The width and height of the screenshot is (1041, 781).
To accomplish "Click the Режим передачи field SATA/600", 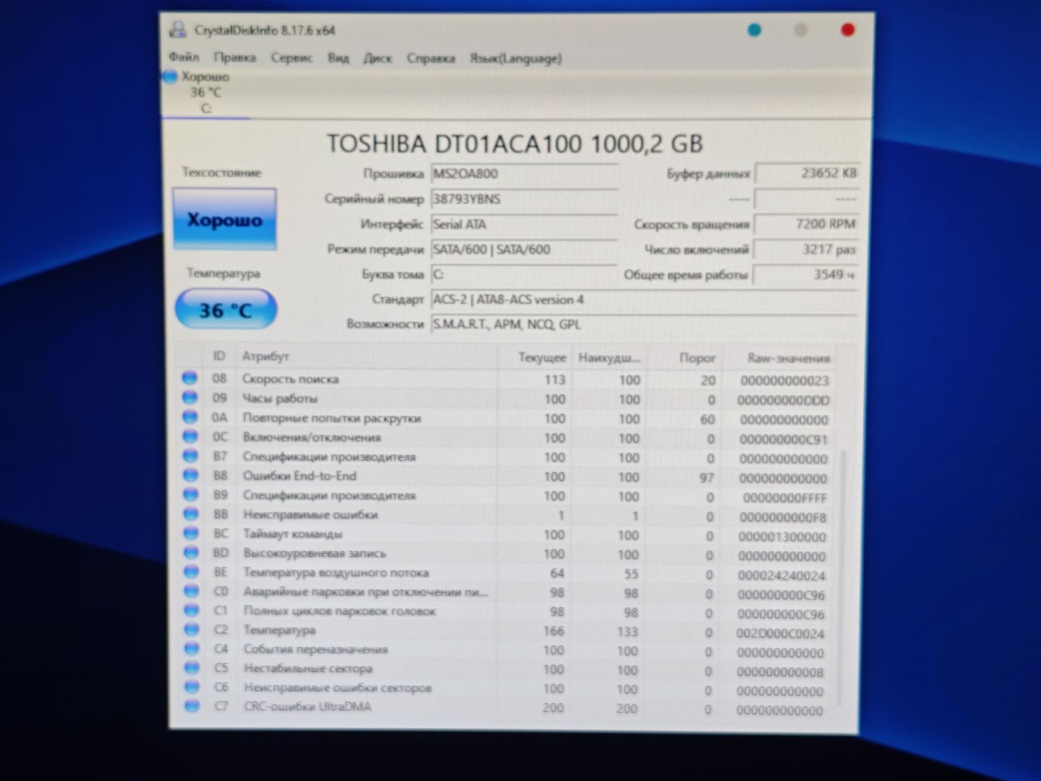I will coord(524,249).
